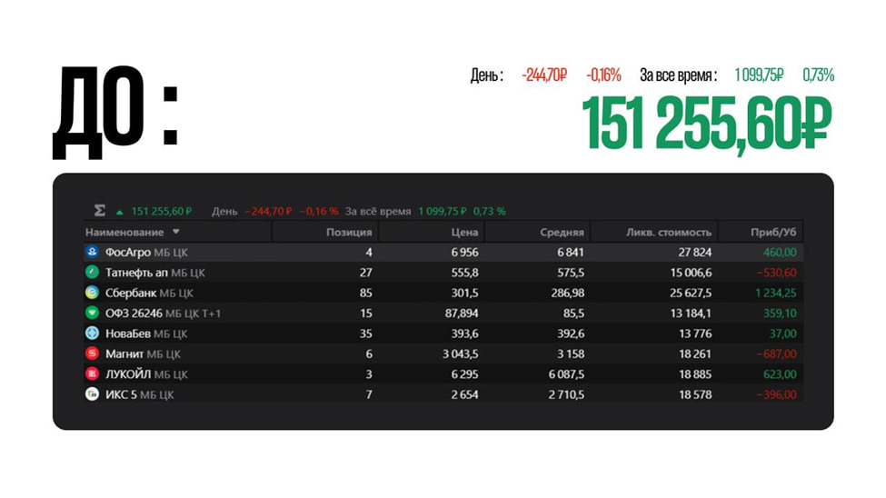Click the red −0,16% in top header
This screenshot has width=886, height=498.
pyautogui.click(x=603, y=75)
